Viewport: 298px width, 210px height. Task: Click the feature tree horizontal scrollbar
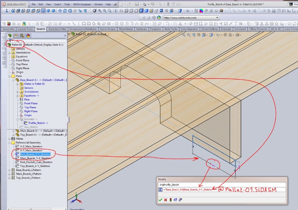(31, 209)
